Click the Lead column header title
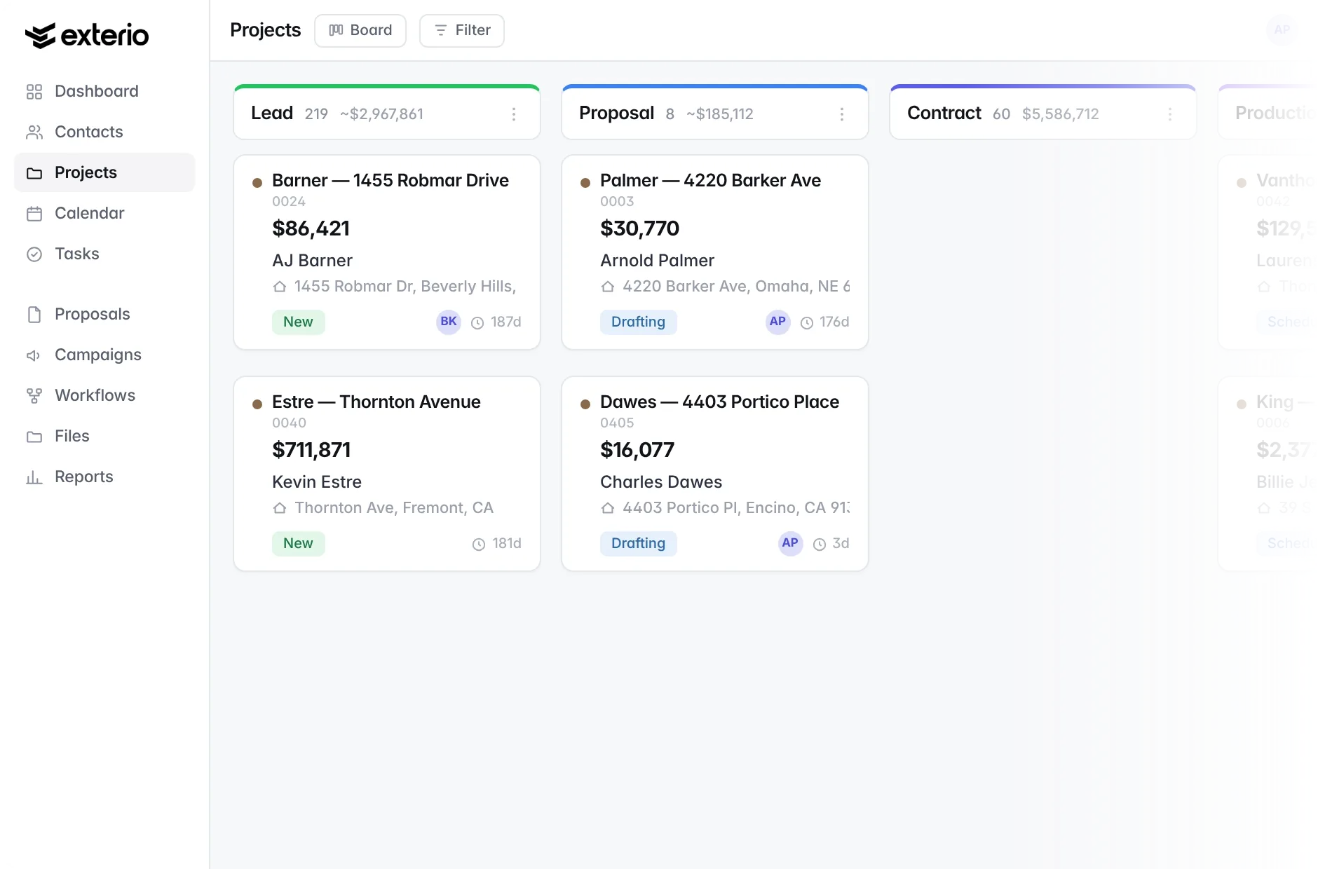Image resolution: width=1318 pixels, height=869 pixels. [x=272, y=113]
